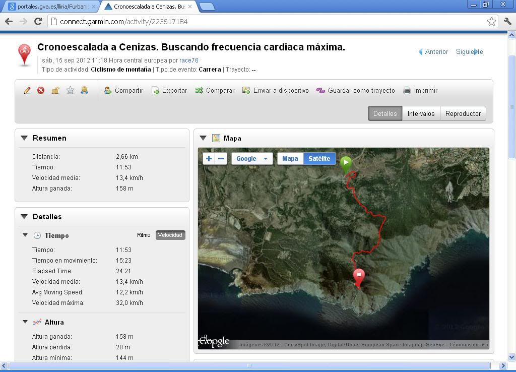516x372 pixels.
Task: Open the Google map provider dropdown
Action: [252, 159]
